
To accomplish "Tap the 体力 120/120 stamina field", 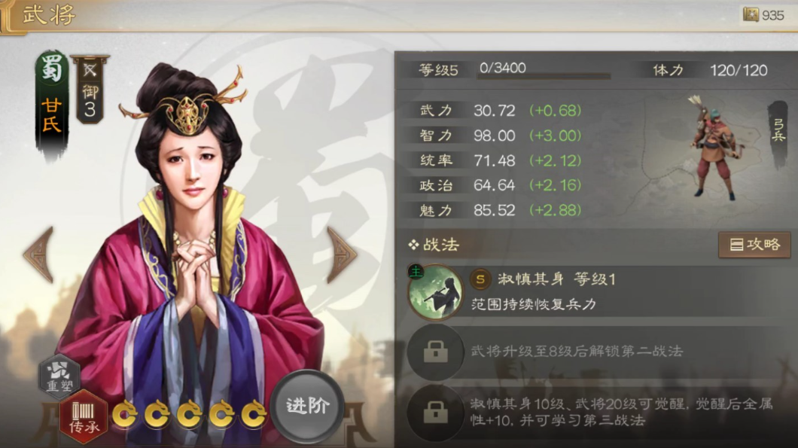I will point(710,70).
